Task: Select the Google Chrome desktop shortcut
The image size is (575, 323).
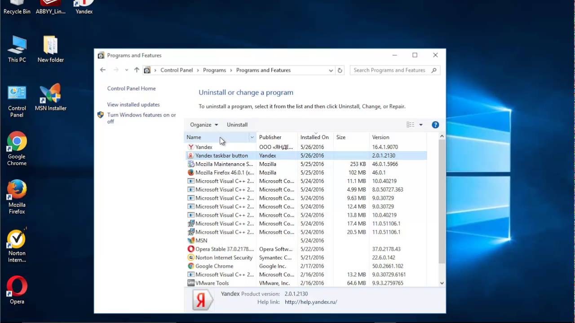Action: tap(17, 149)
